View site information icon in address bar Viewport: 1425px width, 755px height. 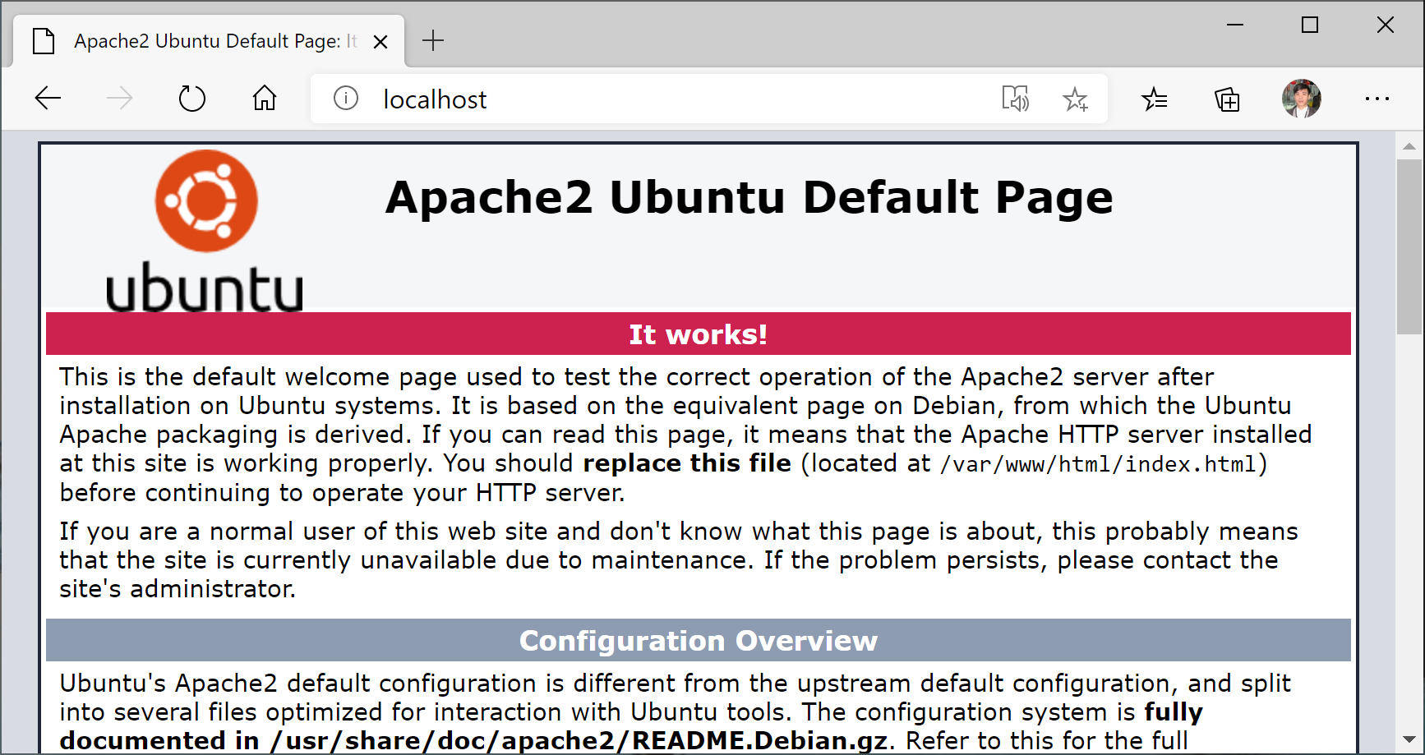(x=346, y=99)
